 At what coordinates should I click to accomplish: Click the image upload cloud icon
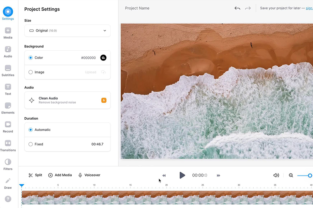[103, 72]
